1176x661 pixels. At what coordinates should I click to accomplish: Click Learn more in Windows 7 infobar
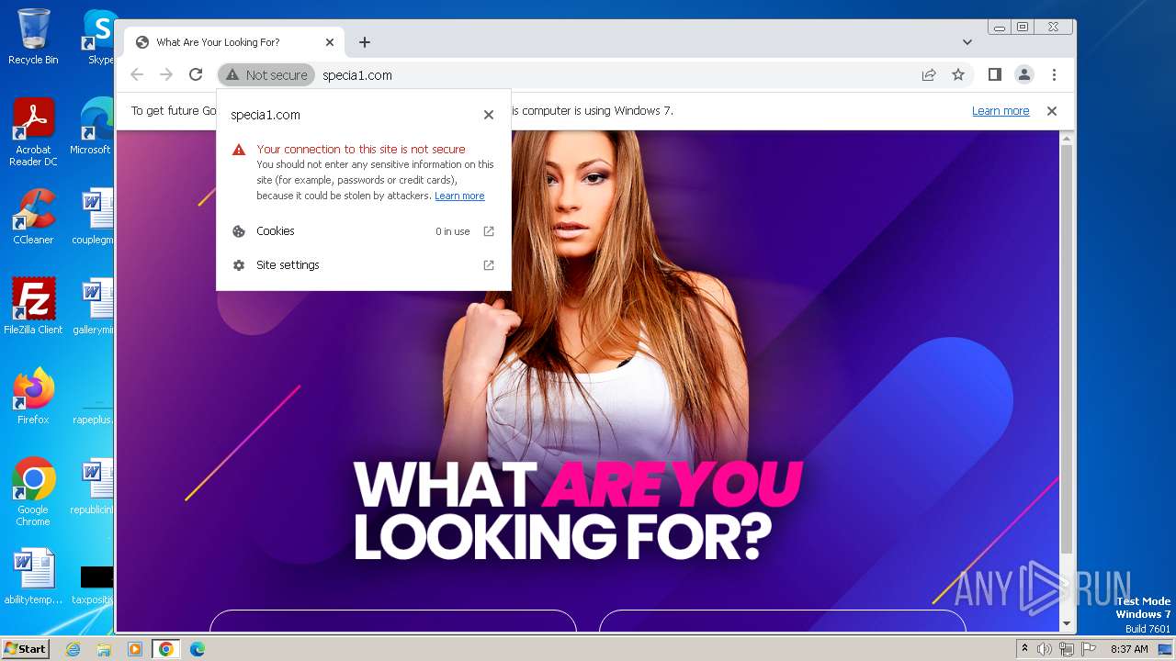point(1001,111)
